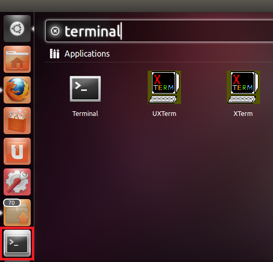The image size is (273, 262).
Task: Click highlighted Terminal icon in launcher
Action: (17, 243)
